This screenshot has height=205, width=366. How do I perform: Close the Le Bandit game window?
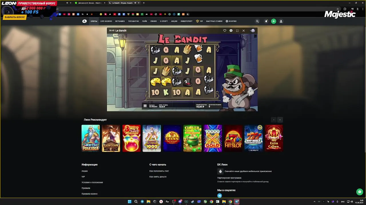244,30
